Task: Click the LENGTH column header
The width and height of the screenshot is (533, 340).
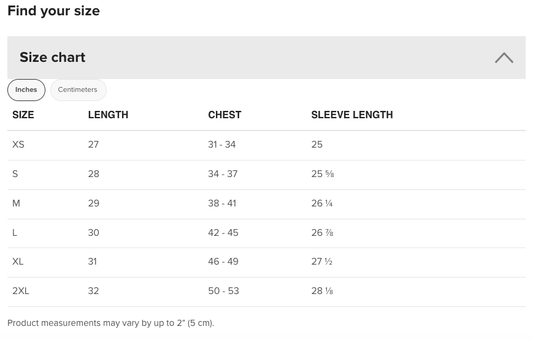Action: click(108, 115)
